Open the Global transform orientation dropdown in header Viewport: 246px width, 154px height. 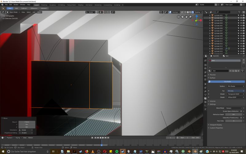click(90, 12)
